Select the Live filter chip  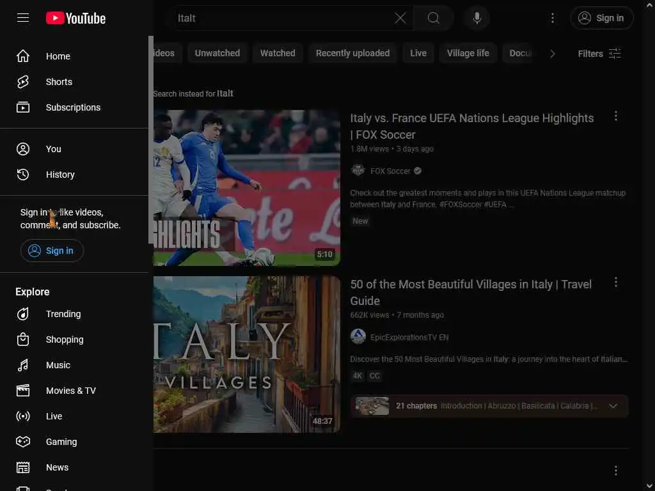pos(418,53)
